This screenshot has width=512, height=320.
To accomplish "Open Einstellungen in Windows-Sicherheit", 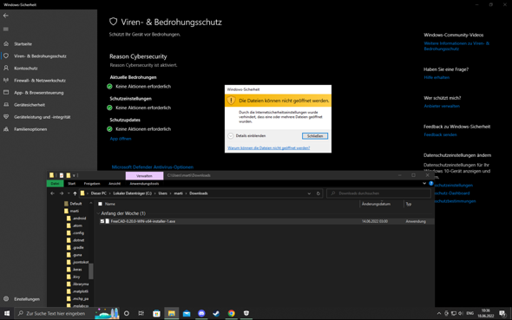I will (27, 299).
